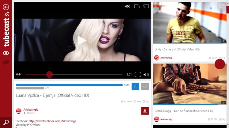Screen dimensions: 229x128
Task: Open Arkivashqip channel under Besnik Dragaj video
Action: pyautogui.click(x=166, y=119)
